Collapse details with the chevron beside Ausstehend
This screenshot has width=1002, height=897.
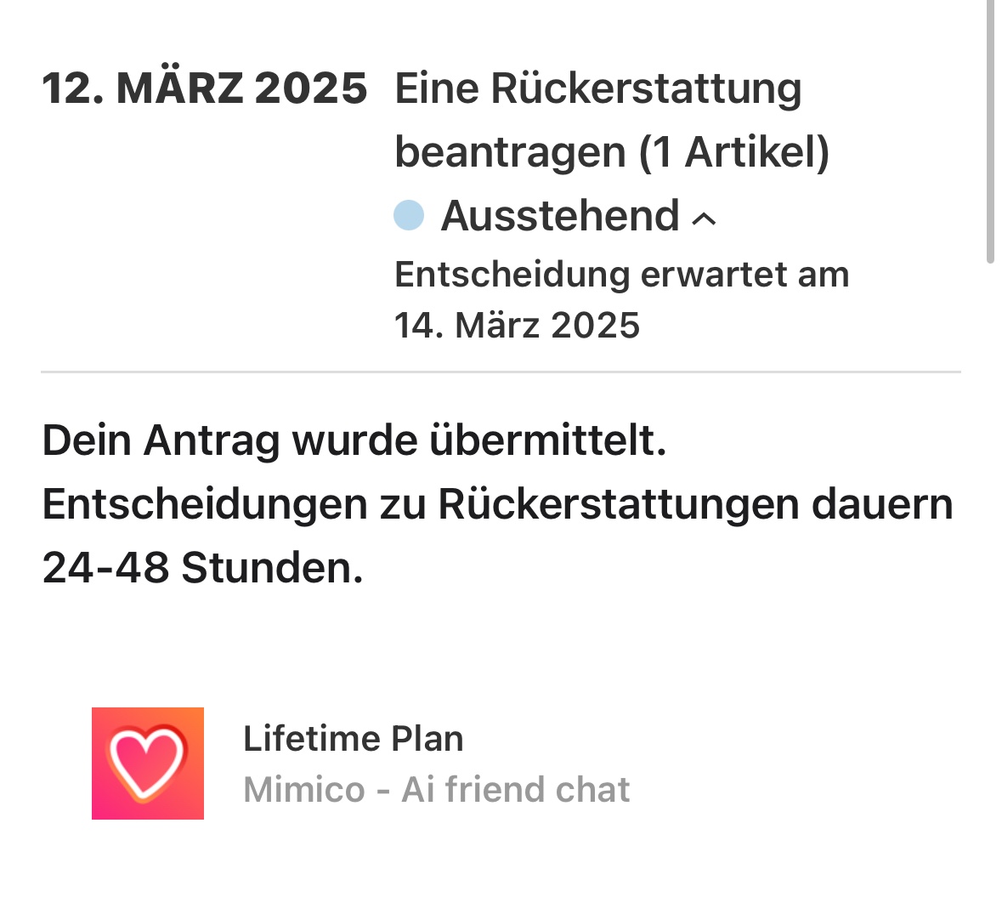[x=705, y=219]
